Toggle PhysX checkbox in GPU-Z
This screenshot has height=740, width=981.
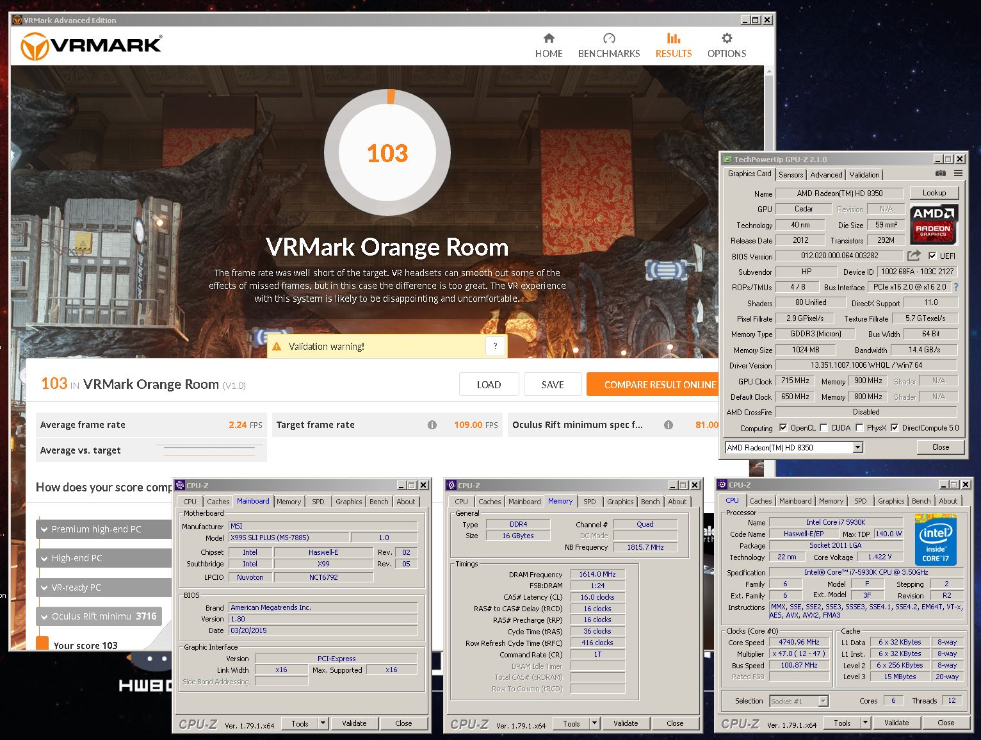[859, 428]
